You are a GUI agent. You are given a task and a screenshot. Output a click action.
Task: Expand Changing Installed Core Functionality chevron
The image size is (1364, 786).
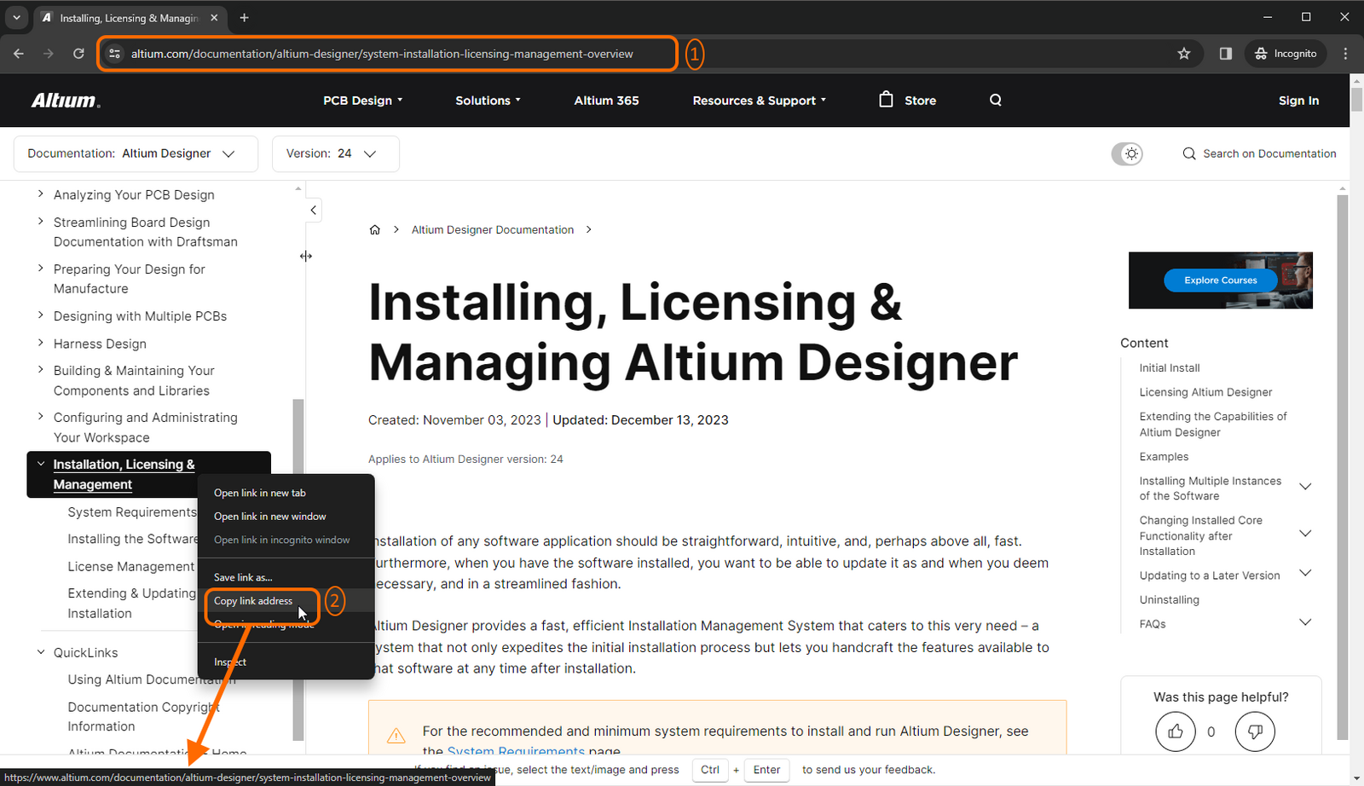(x=1304, y=534)
